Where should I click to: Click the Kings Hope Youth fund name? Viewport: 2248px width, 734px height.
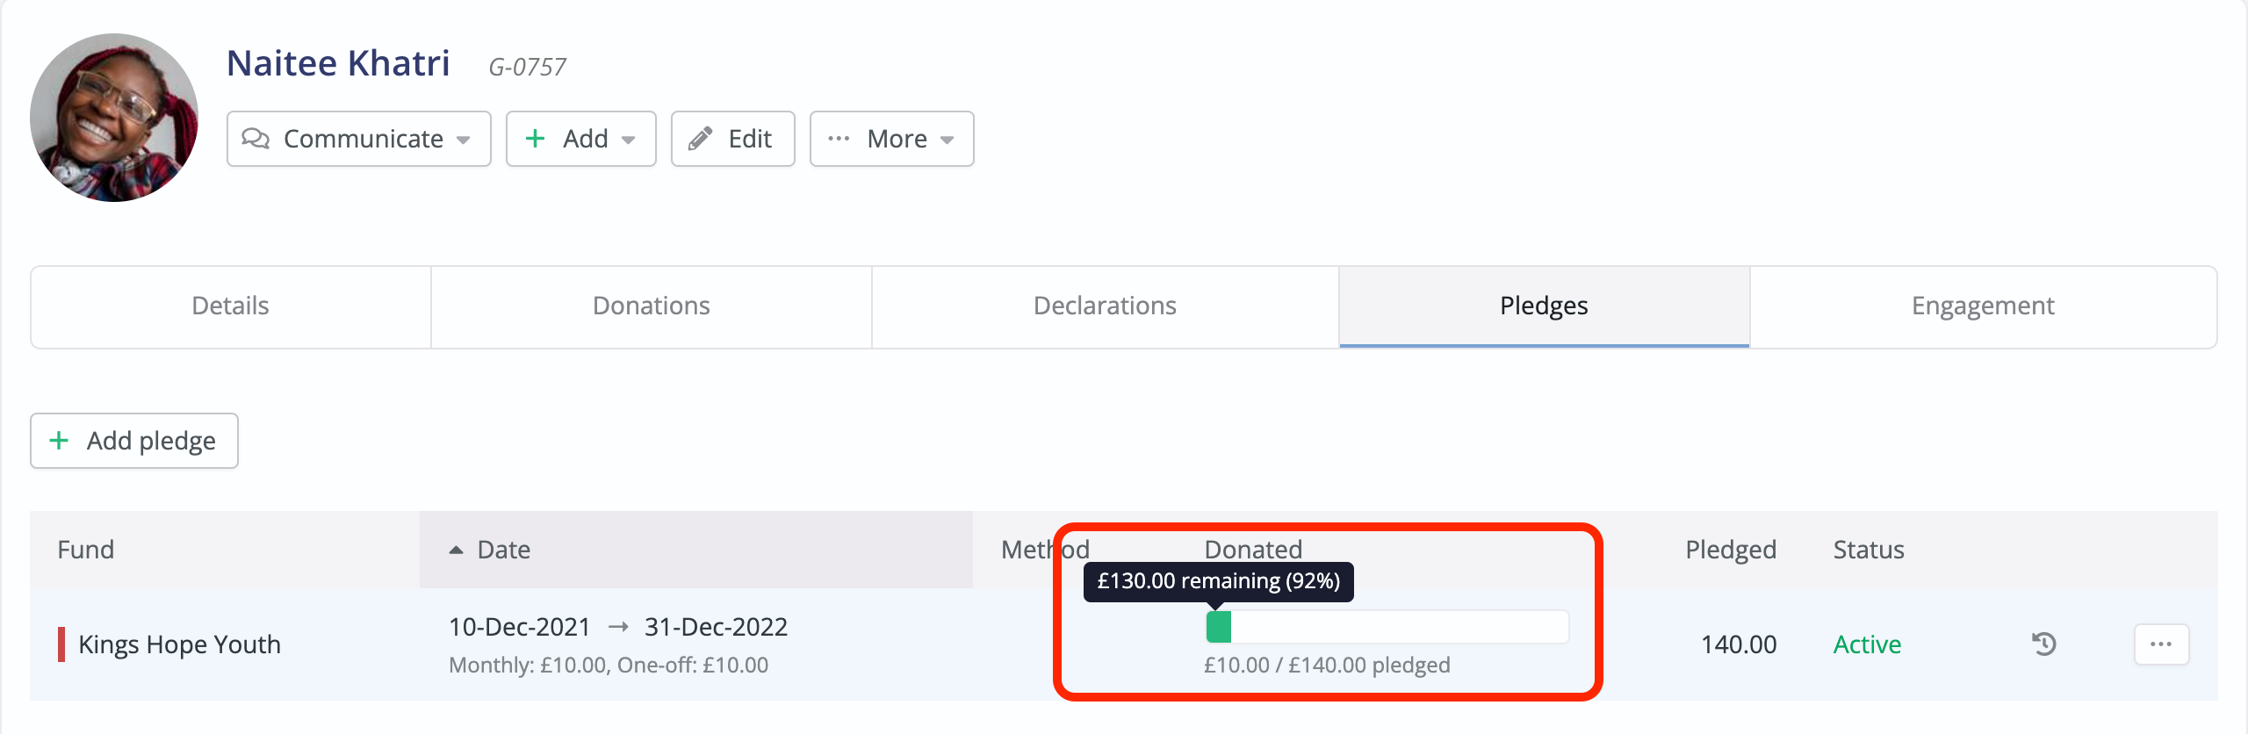pos(179,644)
